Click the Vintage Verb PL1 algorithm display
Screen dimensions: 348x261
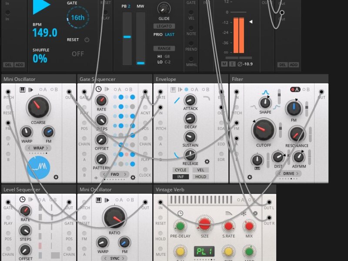204,251
